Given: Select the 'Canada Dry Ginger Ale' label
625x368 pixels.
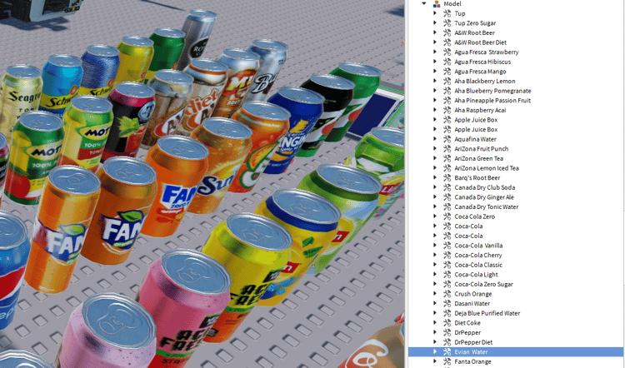Looking at the screenshot, I should tap(484, 197).
